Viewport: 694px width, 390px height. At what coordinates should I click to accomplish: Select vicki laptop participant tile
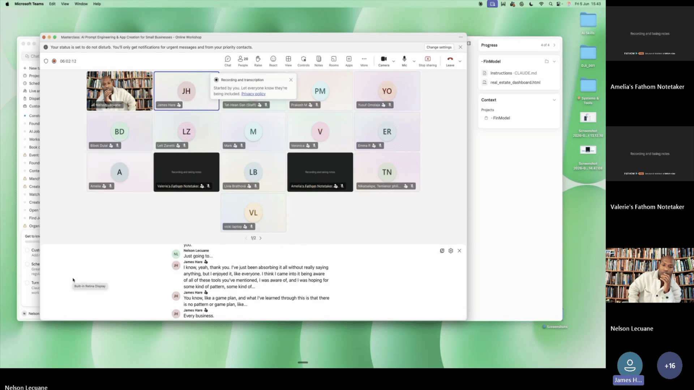pyautogui.click(x=253, y=212)
